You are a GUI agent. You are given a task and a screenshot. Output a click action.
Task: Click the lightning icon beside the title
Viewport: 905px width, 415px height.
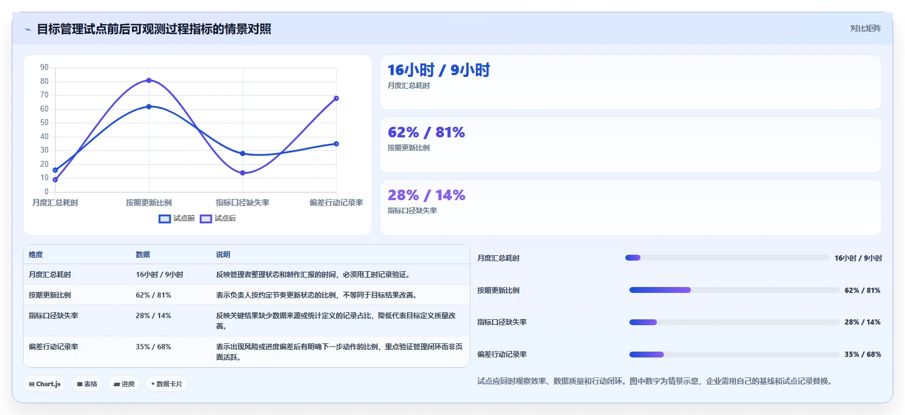pyautogui.click(x=28, y=29)
